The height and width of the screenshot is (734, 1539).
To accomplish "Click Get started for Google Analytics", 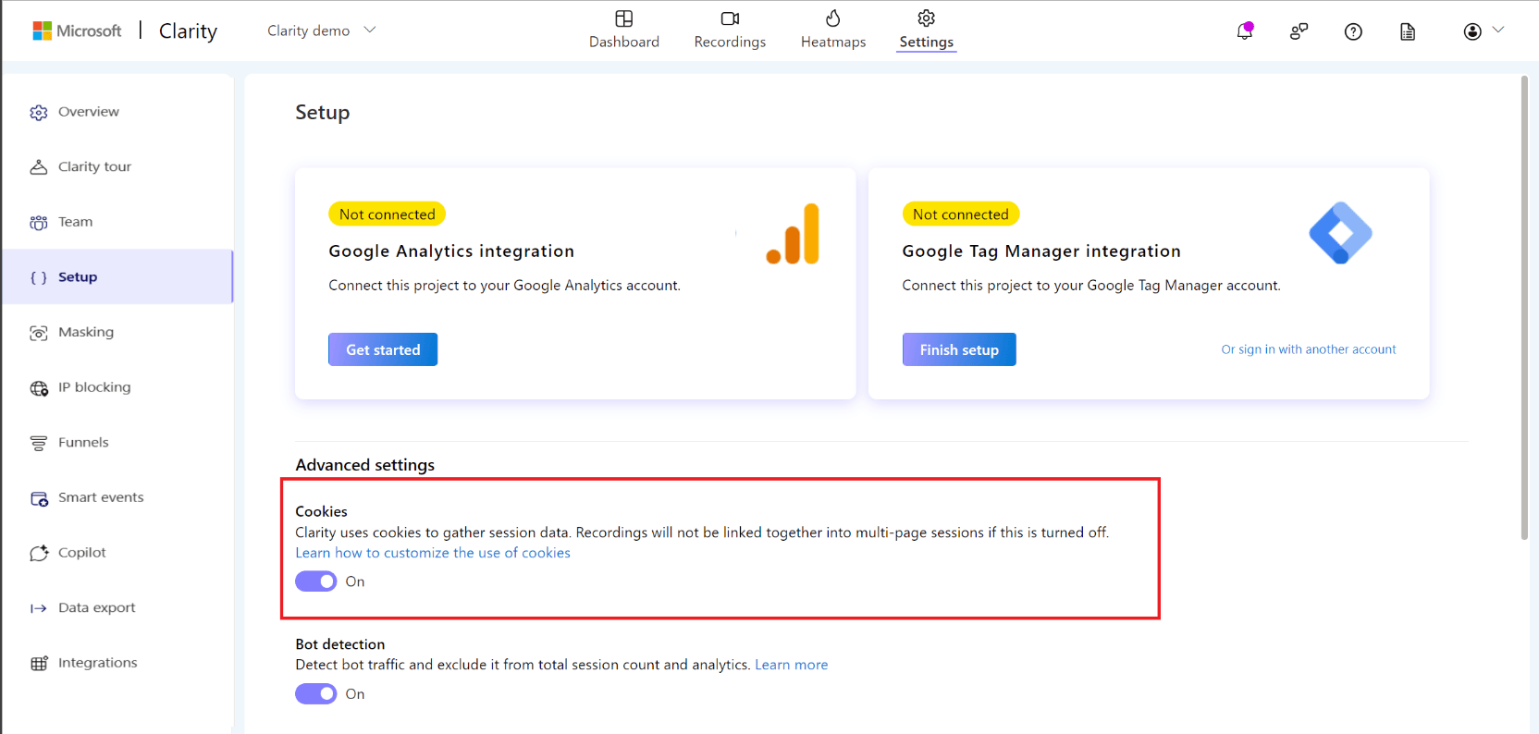I will coord(383,349).
